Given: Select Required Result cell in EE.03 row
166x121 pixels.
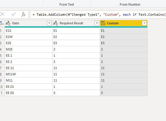Looking at the screenshot, I should coord(76,93).
